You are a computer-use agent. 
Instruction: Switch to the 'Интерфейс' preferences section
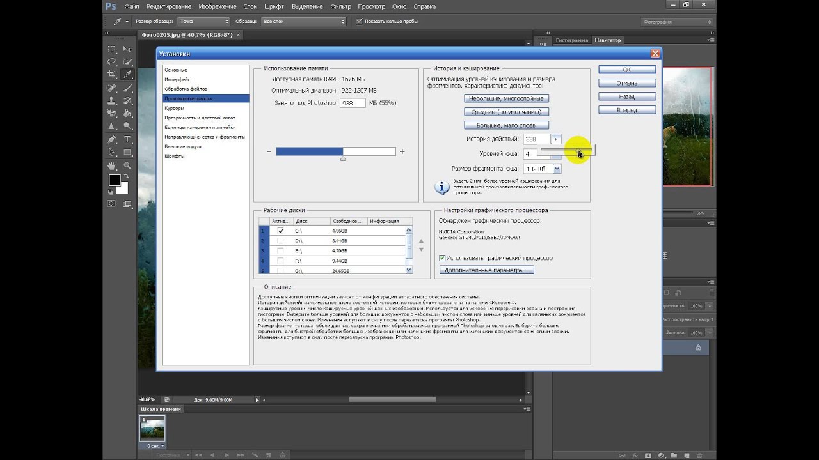(x=177, y=79)
